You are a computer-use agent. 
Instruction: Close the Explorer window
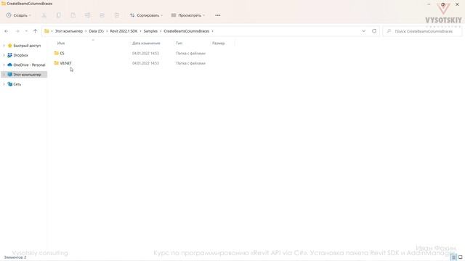pos(457,4)
